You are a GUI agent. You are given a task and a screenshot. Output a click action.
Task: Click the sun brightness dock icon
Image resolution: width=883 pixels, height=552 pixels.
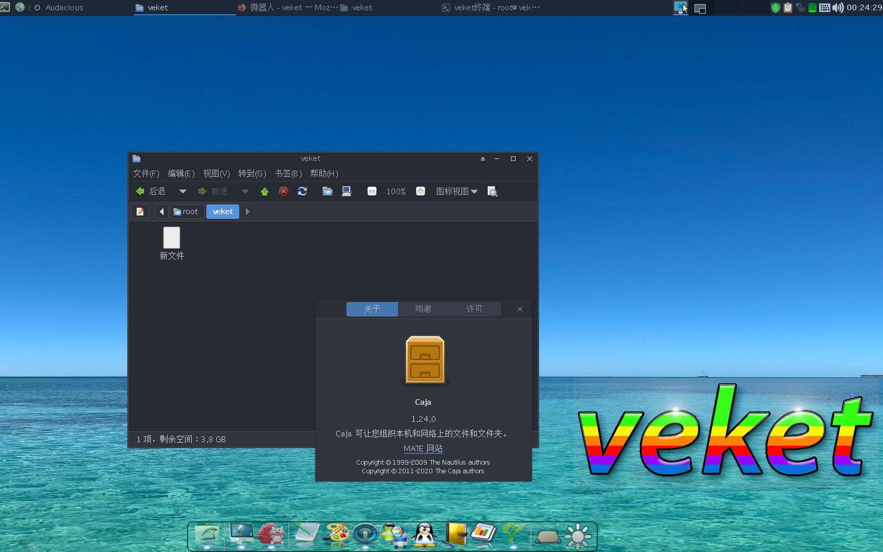pos(578,536)
